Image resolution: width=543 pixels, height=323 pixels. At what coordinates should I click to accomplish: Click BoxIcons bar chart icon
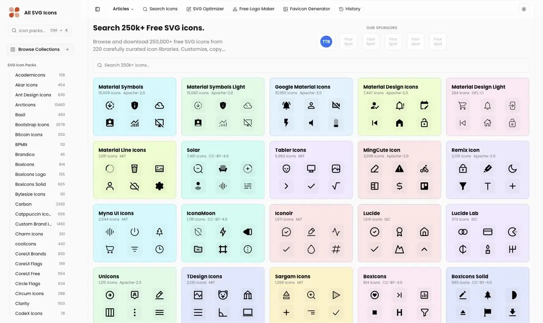(424, 295)
